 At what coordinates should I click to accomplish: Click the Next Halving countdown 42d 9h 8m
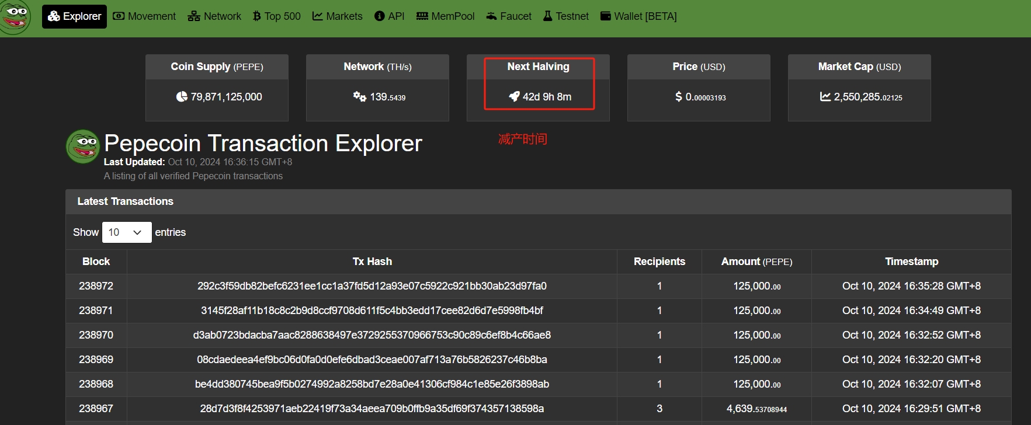547,97
